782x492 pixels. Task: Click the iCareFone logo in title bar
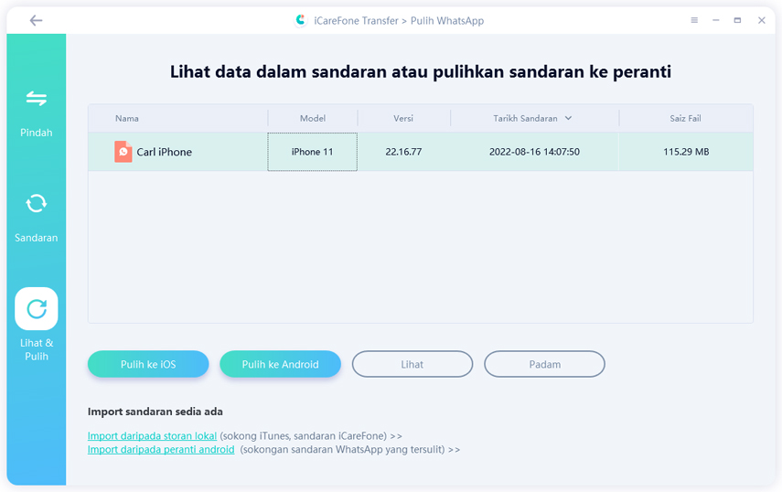(x=301, y=20)
